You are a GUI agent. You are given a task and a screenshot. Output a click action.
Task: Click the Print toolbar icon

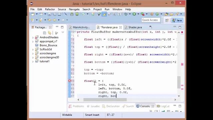click(60, 14)
